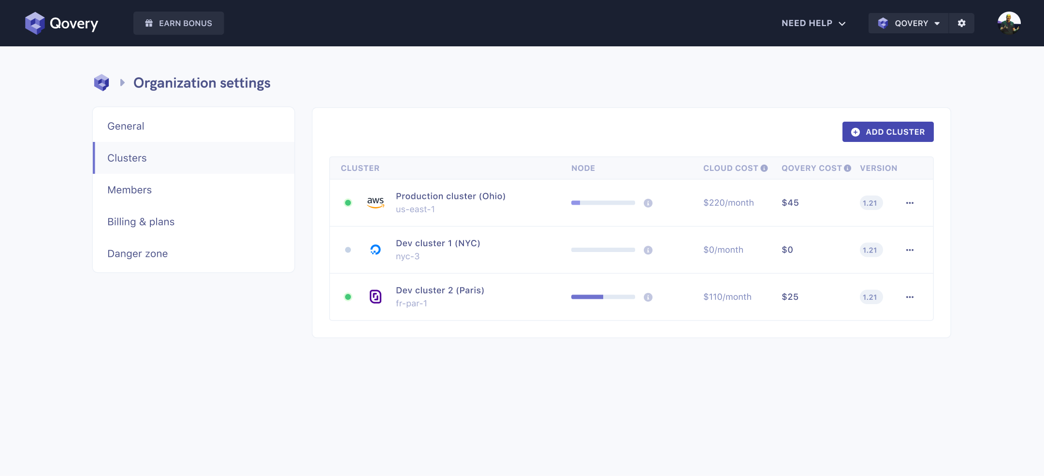This screenshot has height=476, width=1044.
Task: Open actions menu for Dev cluster 1
Action: (910, 250)
